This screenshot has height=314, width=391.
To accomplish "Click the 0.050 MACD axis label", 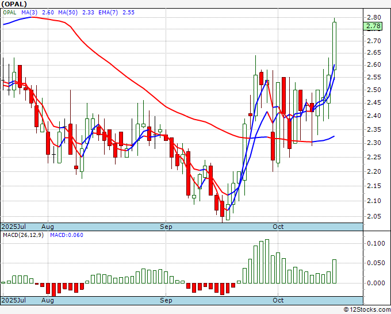I will [x=376, y=263].
